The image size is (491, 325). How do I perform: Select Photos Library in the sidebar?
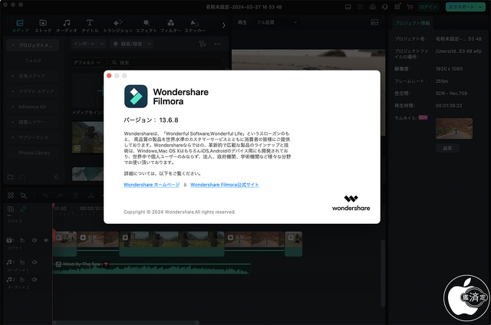(34, 153)
